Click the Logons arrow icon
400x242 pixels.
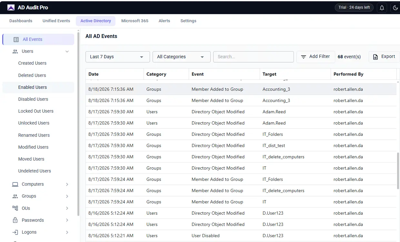tap(15, 232)
